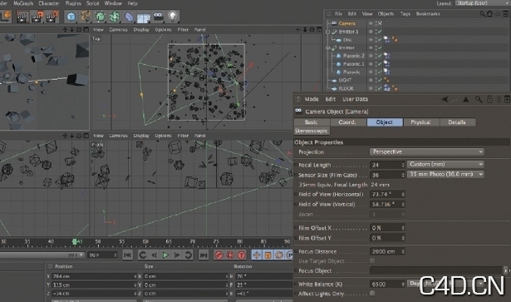Open the White Balance Daylight preset dropdown
Image resolution: width=511 pixels, height=302 pixels.
tap(445, 284)
